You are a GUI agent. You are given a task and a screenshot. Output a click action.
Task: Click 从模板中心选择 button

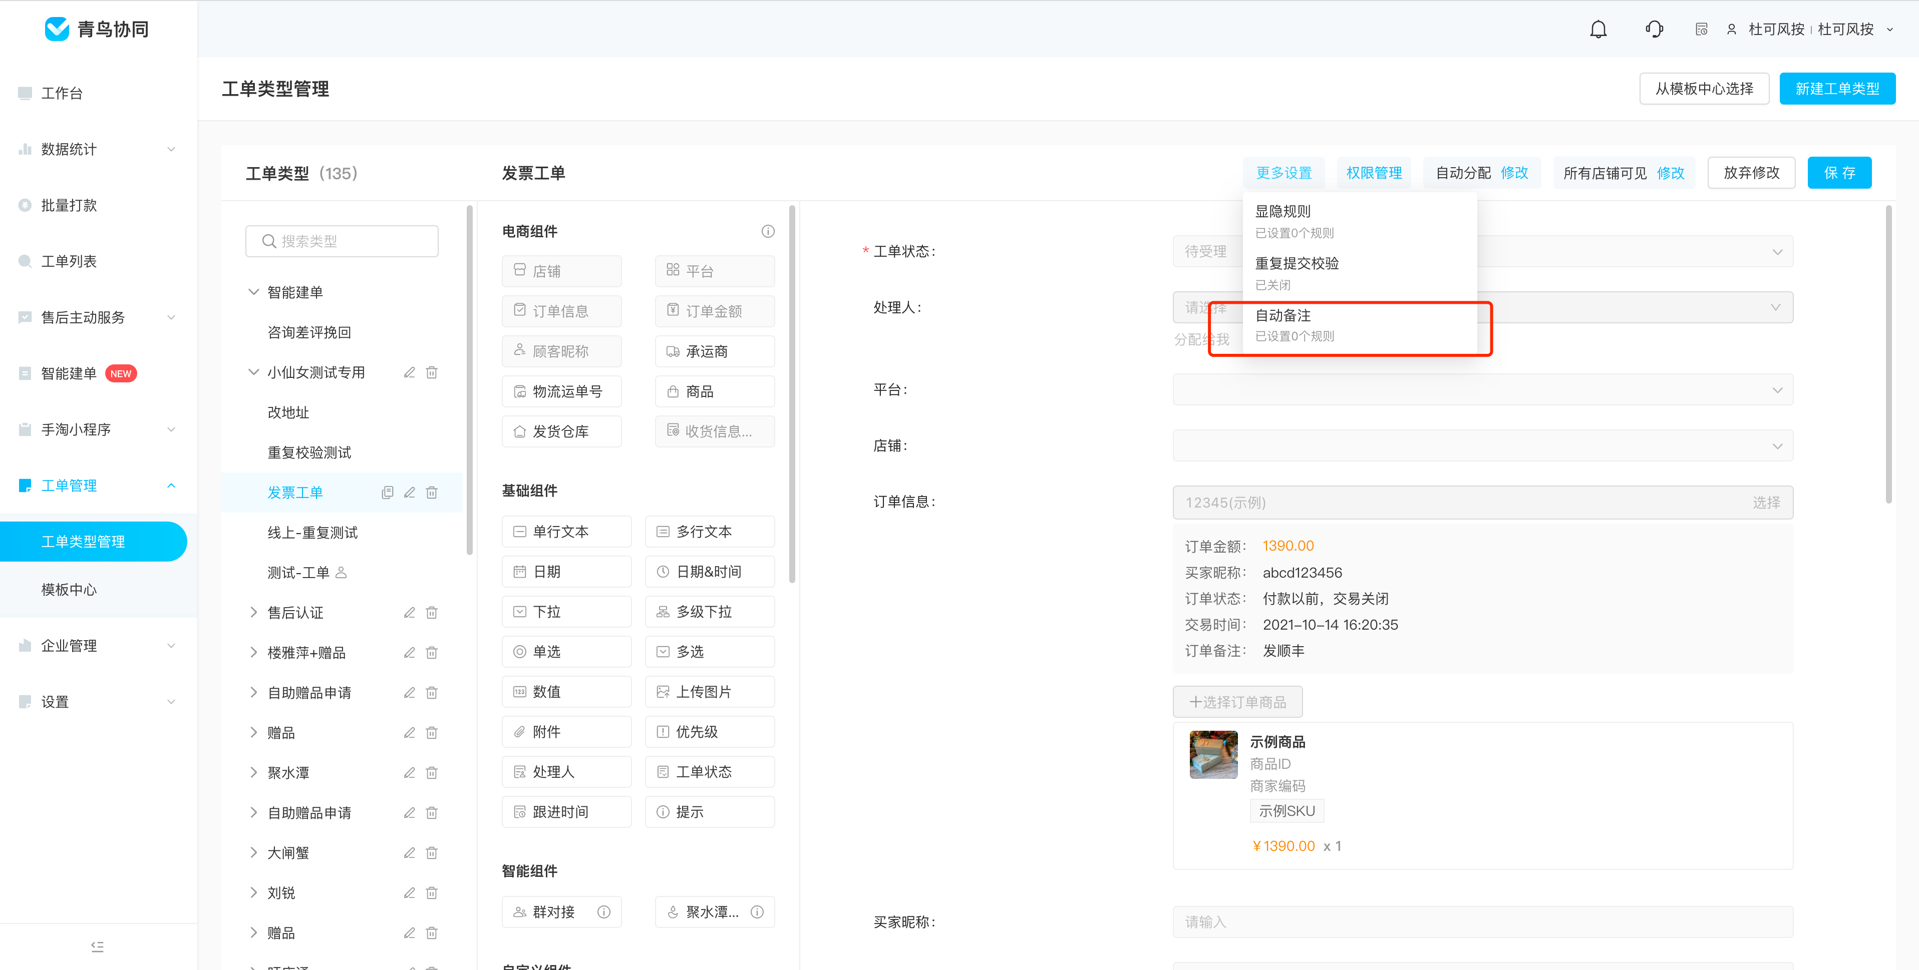click(x=1704, y=89)
